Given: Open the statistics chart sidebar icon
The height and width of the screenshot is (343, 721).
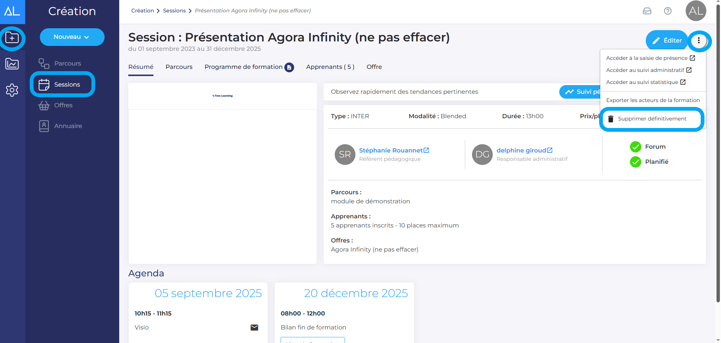Looking at the screenshot, I should click(x=12, y=64).
